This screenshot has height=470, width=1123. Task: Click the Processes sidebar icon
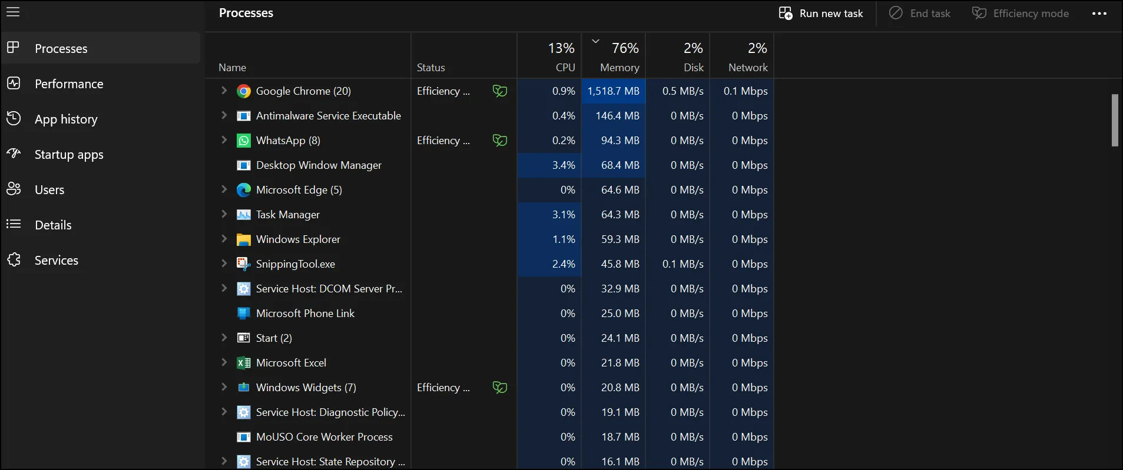tap(13, 48)
